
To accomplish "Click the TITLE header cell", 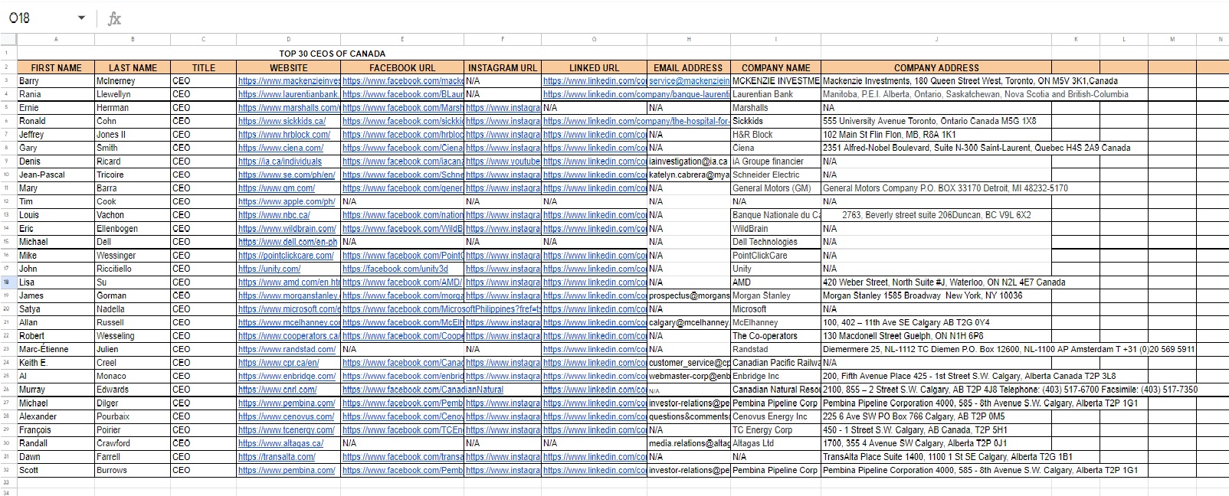I will coord(203,67).
